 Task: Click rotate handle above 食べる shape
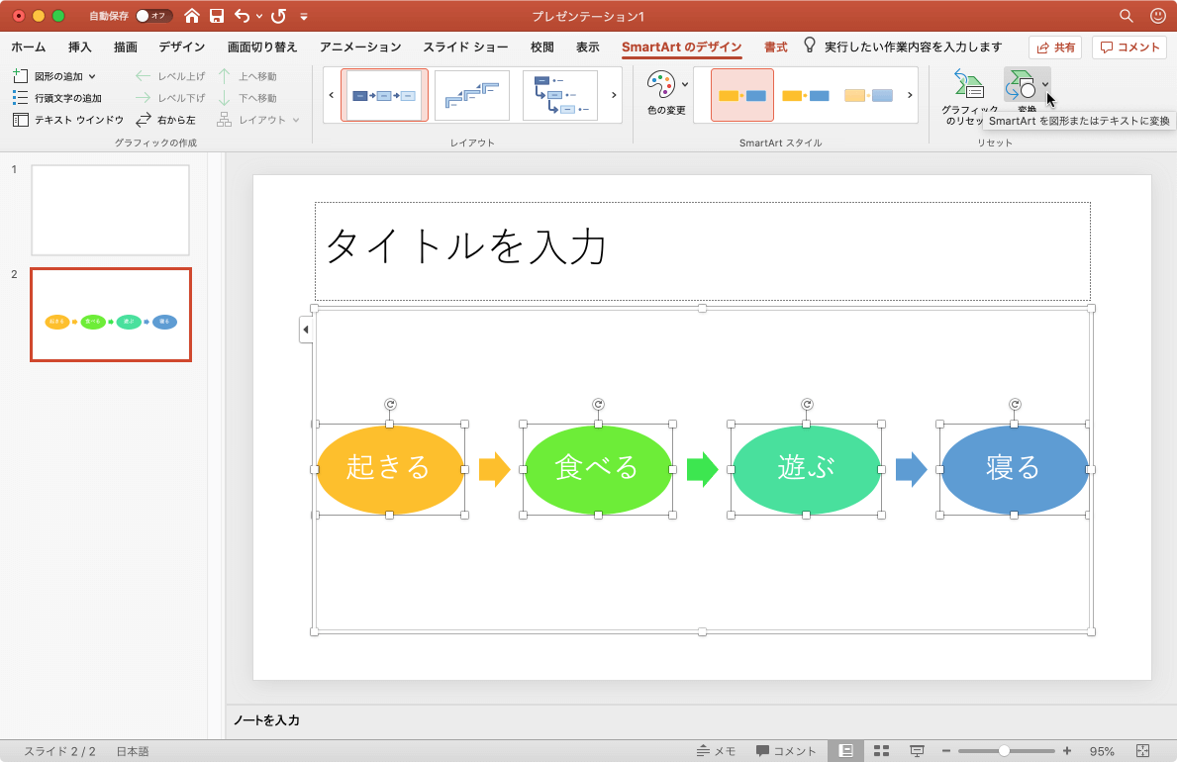[x=598, y=405]
